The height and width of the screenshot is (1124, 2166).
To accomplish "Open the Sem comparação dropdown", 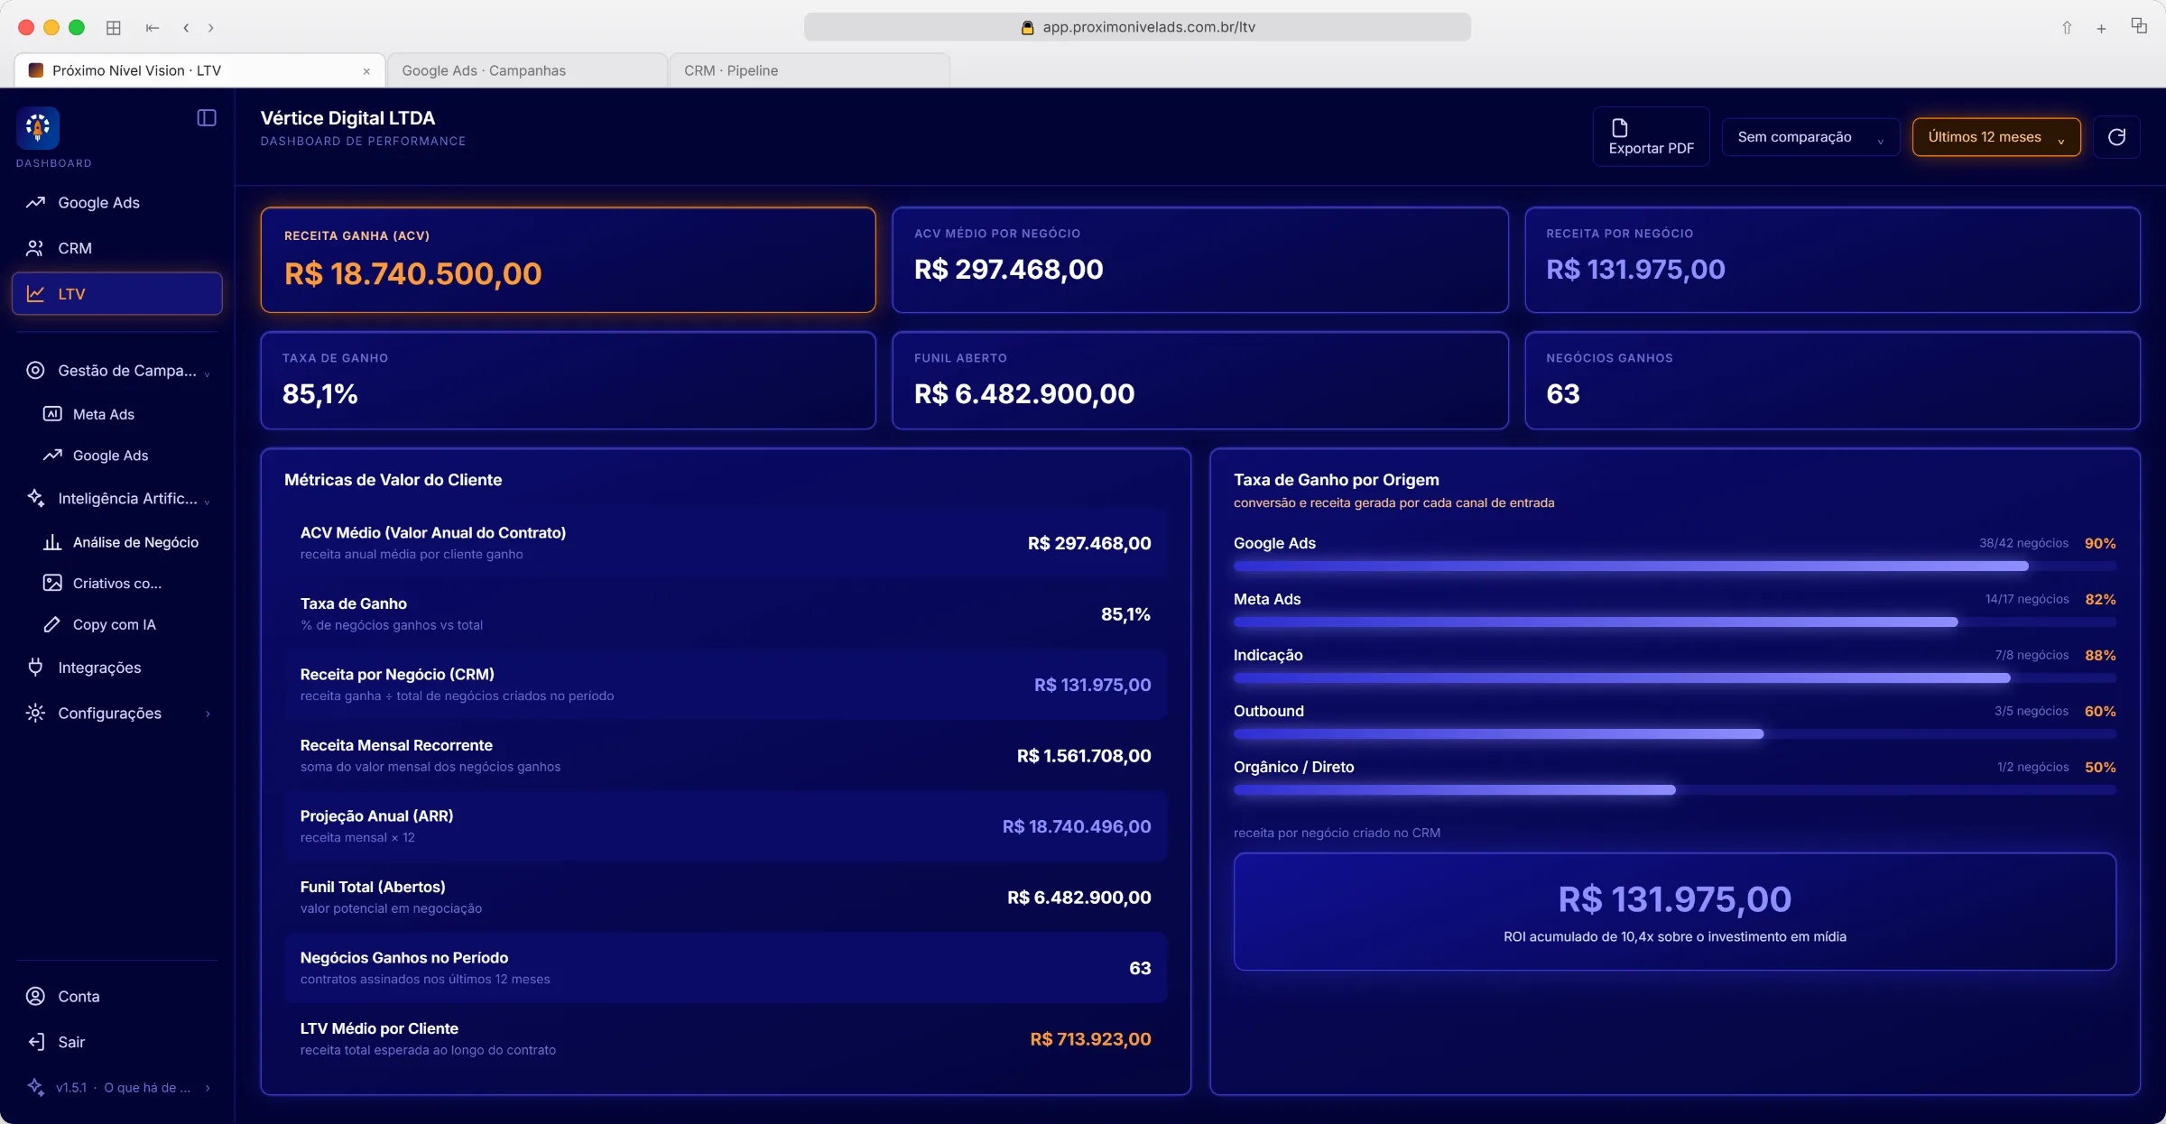I will click(x=1810, y=137).
